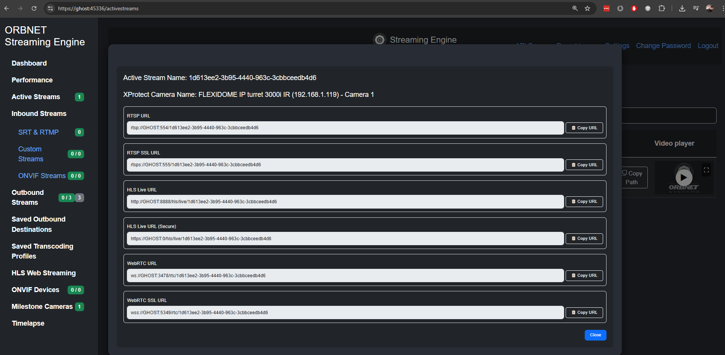Click the Copy Path button
This screenshot has height=355, width=725.
(634, 177)
